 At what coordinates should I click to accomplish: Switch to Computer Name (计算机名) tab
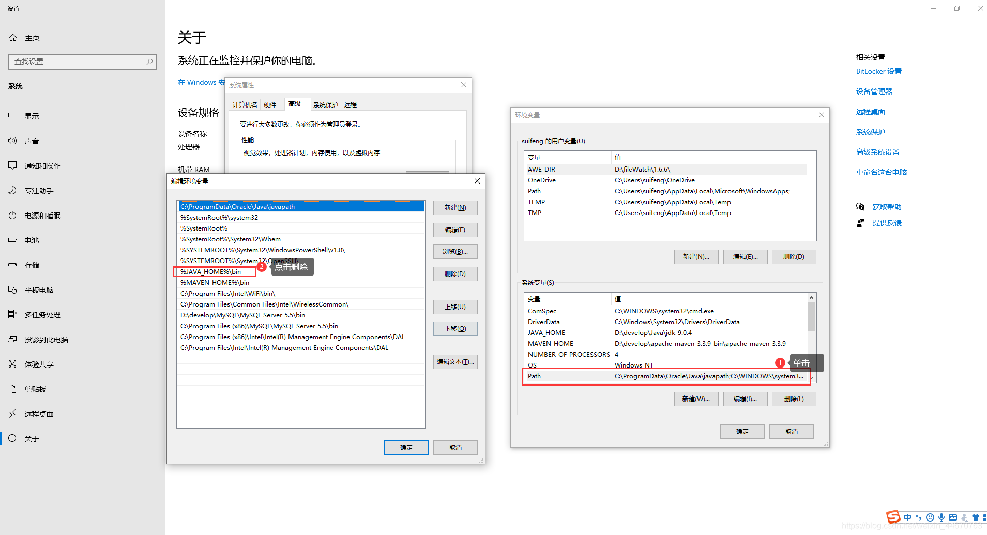pyautogui.click(x=245, y=104)
